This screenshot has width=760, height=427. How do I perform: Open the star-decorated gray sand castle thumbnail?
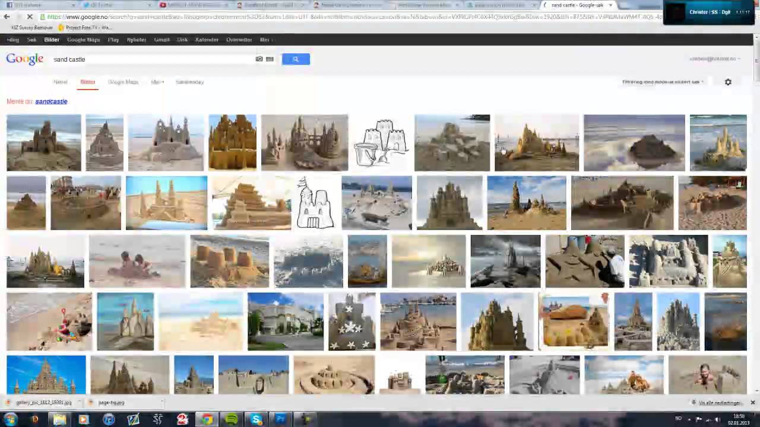pos(352,321)
